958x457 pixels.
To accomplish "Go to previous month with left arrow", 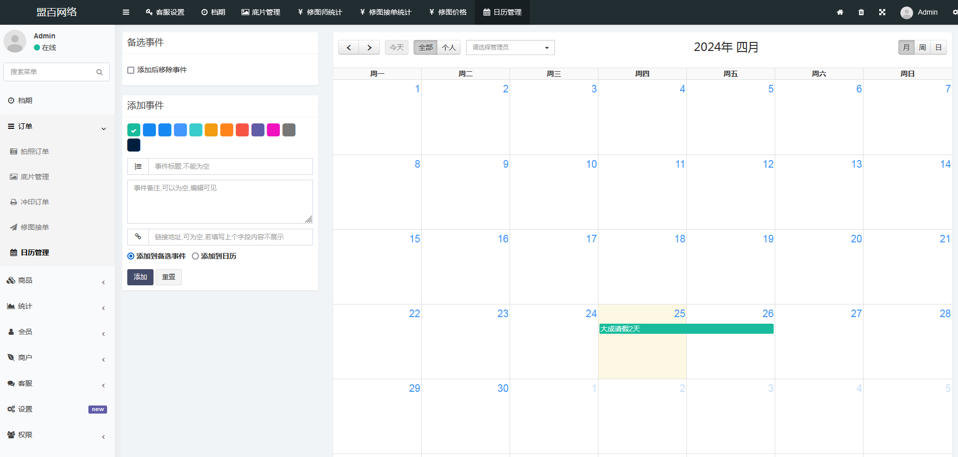I will (x=348, y=47).
